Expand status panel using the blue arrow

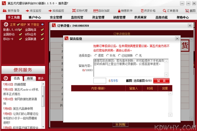coord(42,24)
